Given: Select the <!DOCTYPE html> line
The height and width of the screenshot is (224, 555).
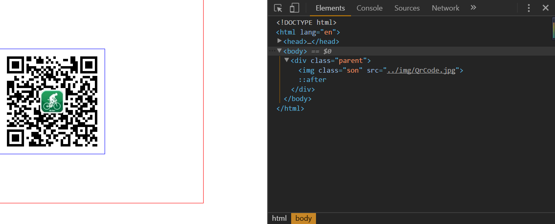Looking at the screenshot, I should [x=307, y=23].
